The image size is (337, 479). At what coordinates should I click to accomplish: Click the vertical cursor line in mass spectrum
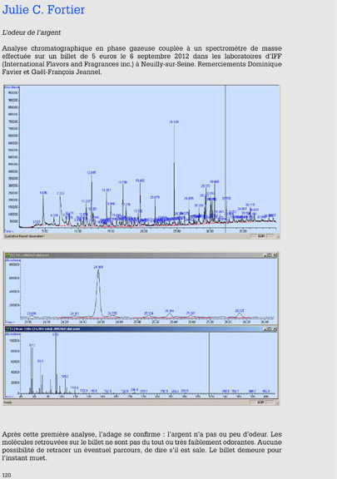209,363
